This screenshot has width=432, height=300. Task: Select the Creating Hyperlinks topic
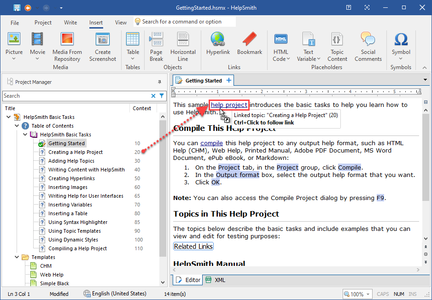pos(72,178)
